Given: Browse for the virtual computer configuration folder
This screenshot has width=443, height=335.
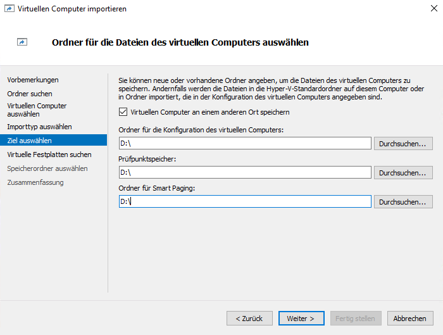Looking at the screenshot, I should (x=403, y=144).
